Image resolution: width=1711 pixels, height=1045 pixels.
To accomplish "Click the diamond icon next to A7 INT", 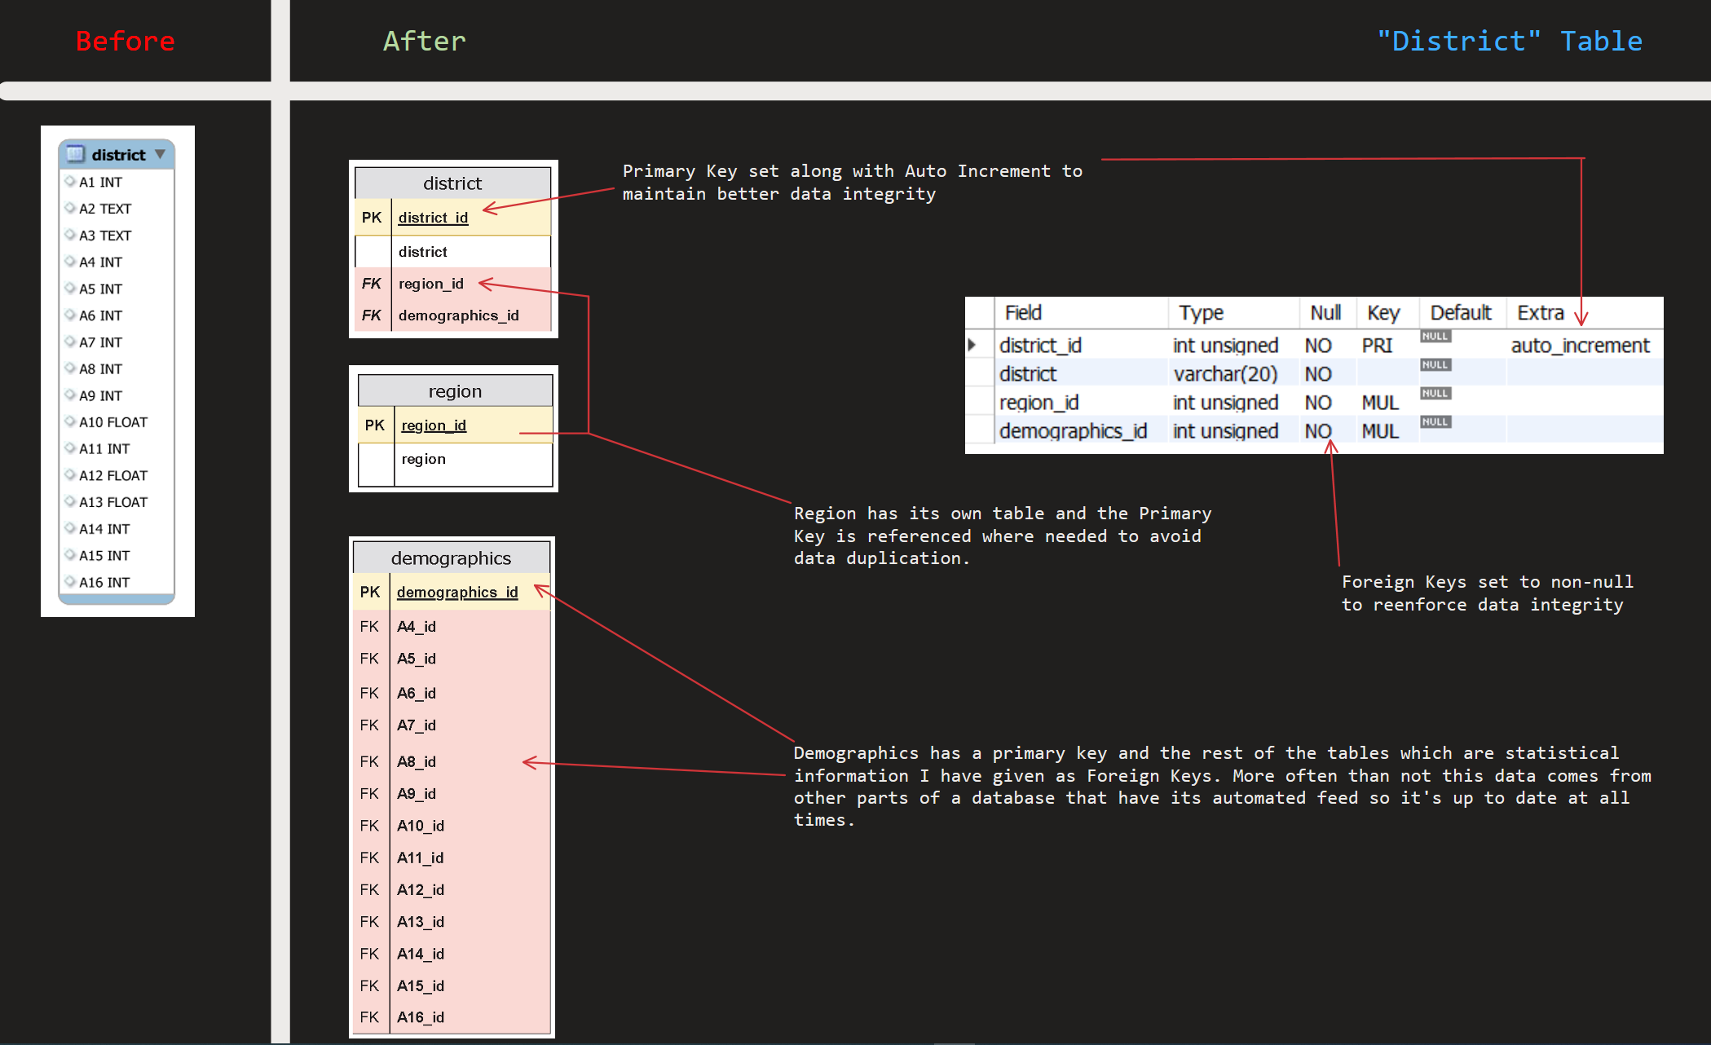I will pos(71,342).
